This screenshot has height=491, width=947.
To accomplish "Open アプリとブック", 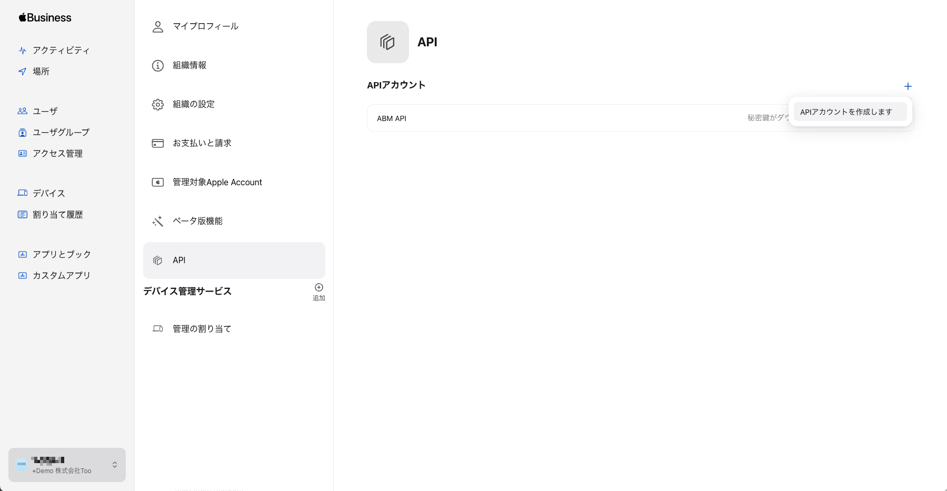I will [x=62, y=255].
